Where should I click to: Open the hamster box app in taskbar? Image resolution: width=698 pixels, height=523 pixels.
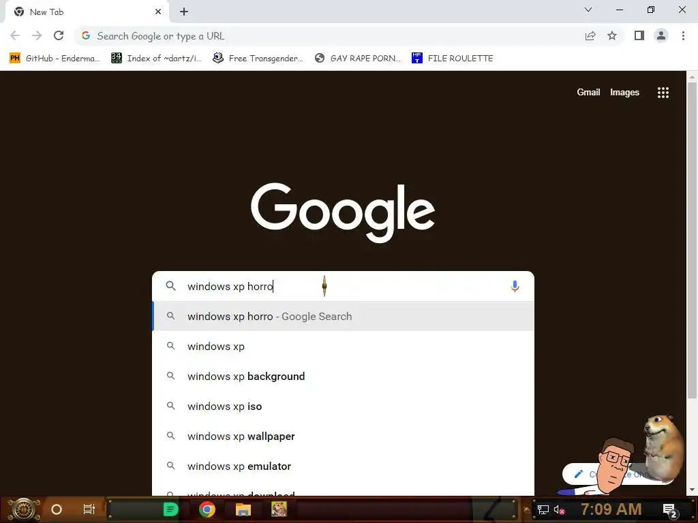279,509
